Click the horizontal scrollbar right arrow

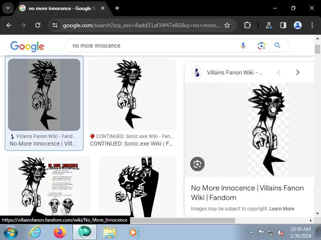pyautogui.click(x=311, y=221)
